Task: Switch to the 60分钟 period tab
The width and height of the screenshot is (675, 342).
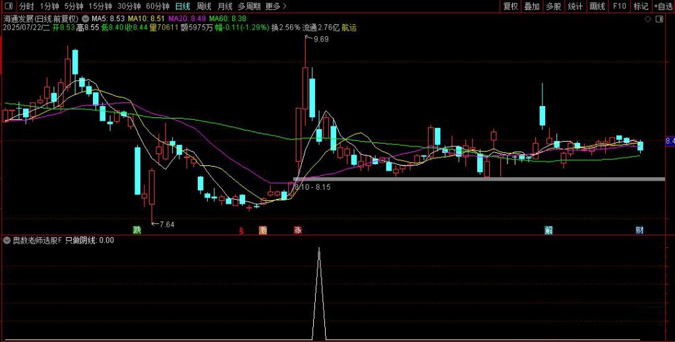Action: tap(158, 6)
